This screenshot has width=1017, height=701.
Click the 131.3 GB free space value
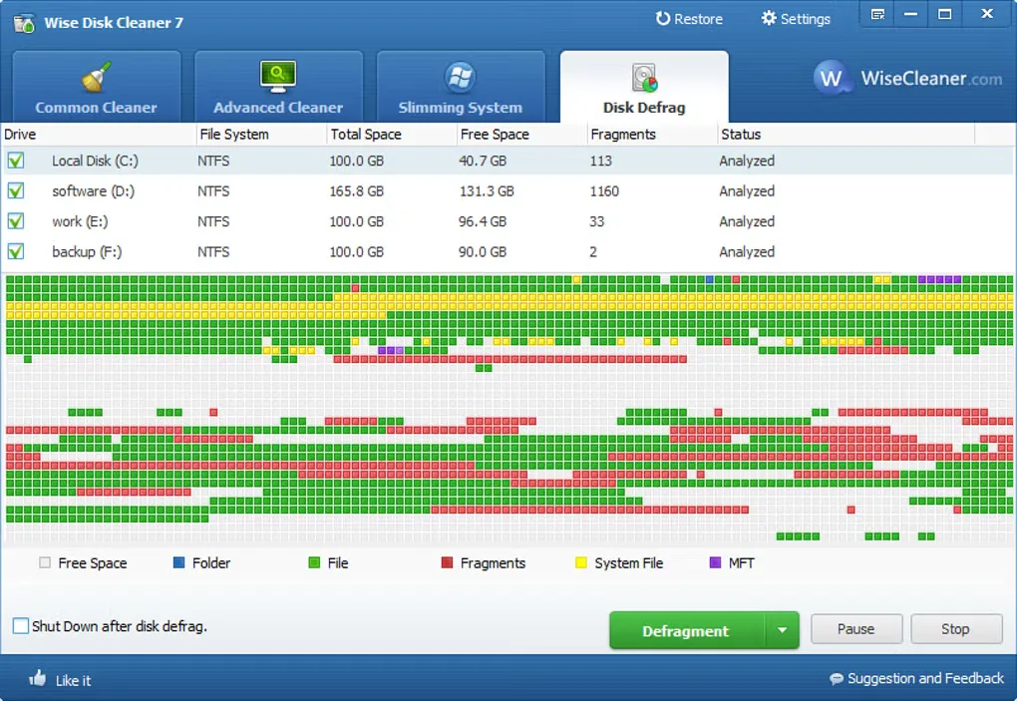[x=487, y=191]
